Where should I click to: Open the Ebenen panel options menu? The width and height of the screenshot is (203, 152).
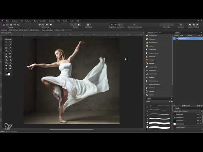click(201, 33)
